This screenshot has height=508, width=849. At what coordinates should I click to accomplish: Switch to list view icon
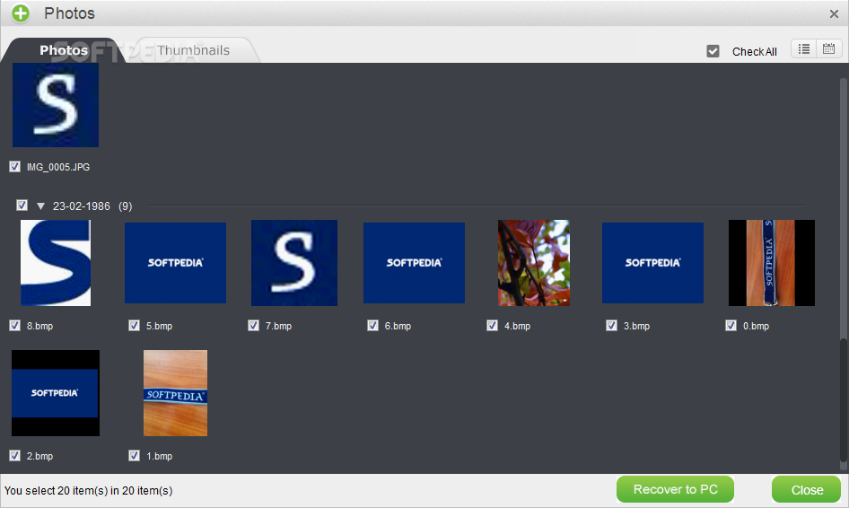click(x=804, y=48)
